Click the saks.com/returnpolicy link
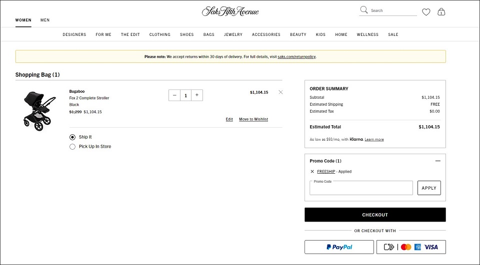Screen dimensions: 480x265 [x=296, y=57]
